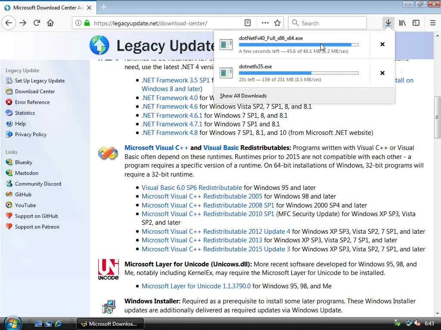Download Microsoft Layer for Unicode 1.1.3790.0
441x330 pixels.
point(196,286)
